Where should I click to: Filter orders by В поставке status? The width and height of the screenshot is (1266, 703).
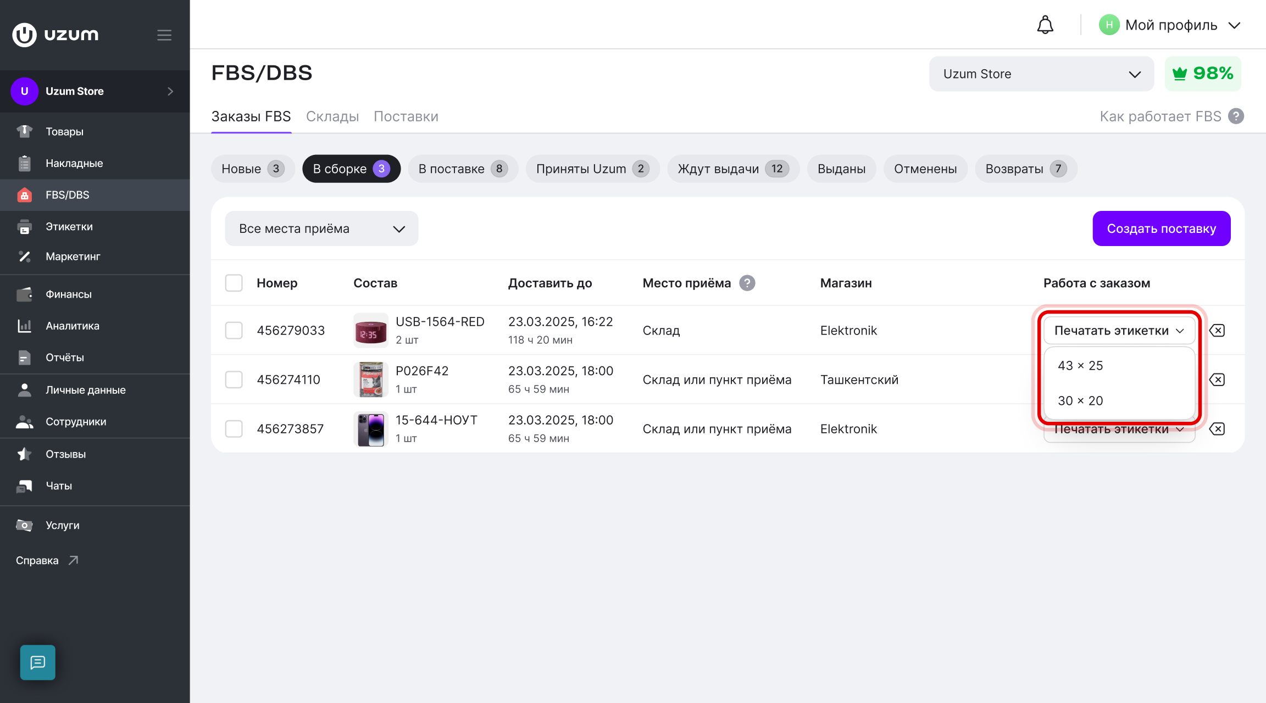pos(463,169)
